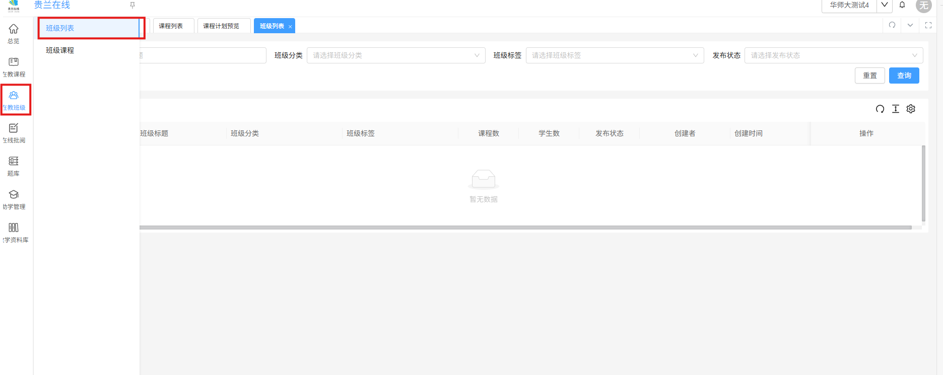Expand the 发布状态 dropdown
Viewport: 943px width, 375px height.
point(833,55)
